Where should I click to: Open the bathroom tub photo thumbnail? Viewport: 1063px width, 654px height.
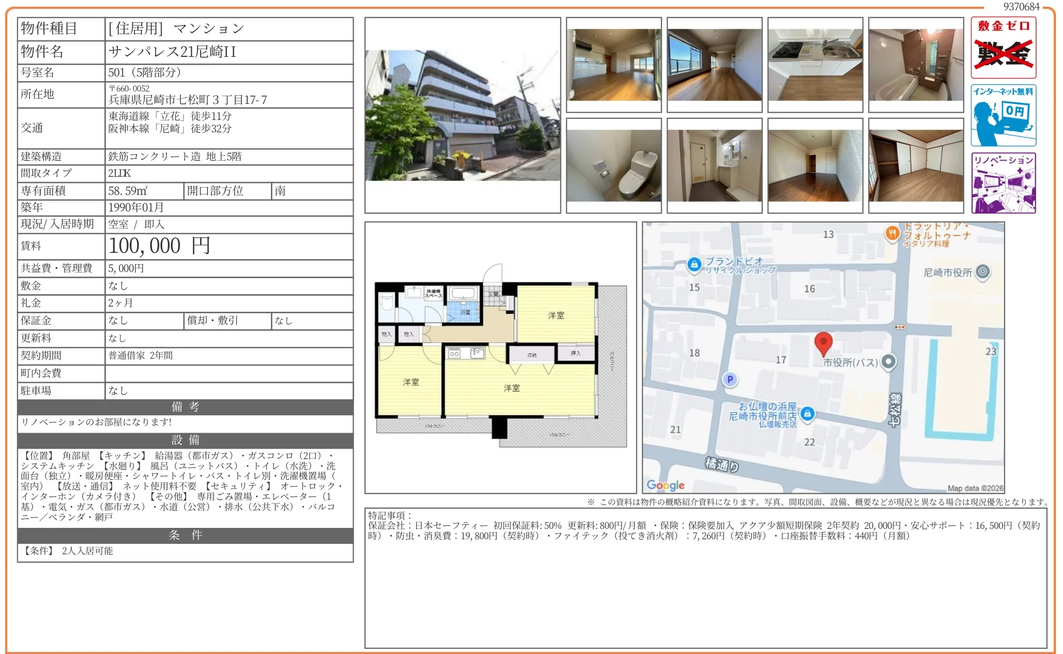[x=916, y=65]
